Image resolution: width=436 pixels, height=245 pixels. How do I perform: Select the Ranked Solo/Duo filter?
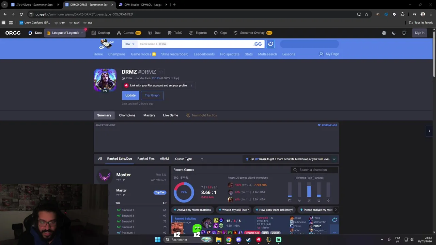click(x=120, y=159)
